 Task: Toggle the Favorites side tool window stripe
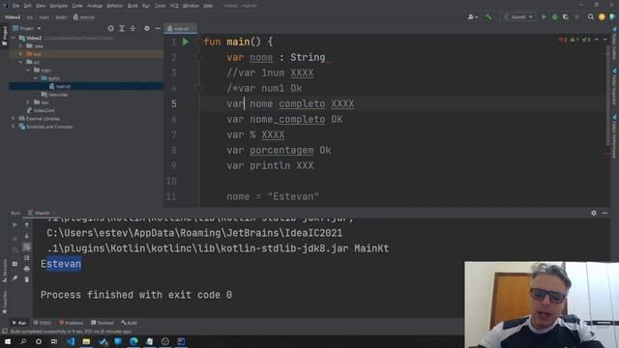pos(4,302)
